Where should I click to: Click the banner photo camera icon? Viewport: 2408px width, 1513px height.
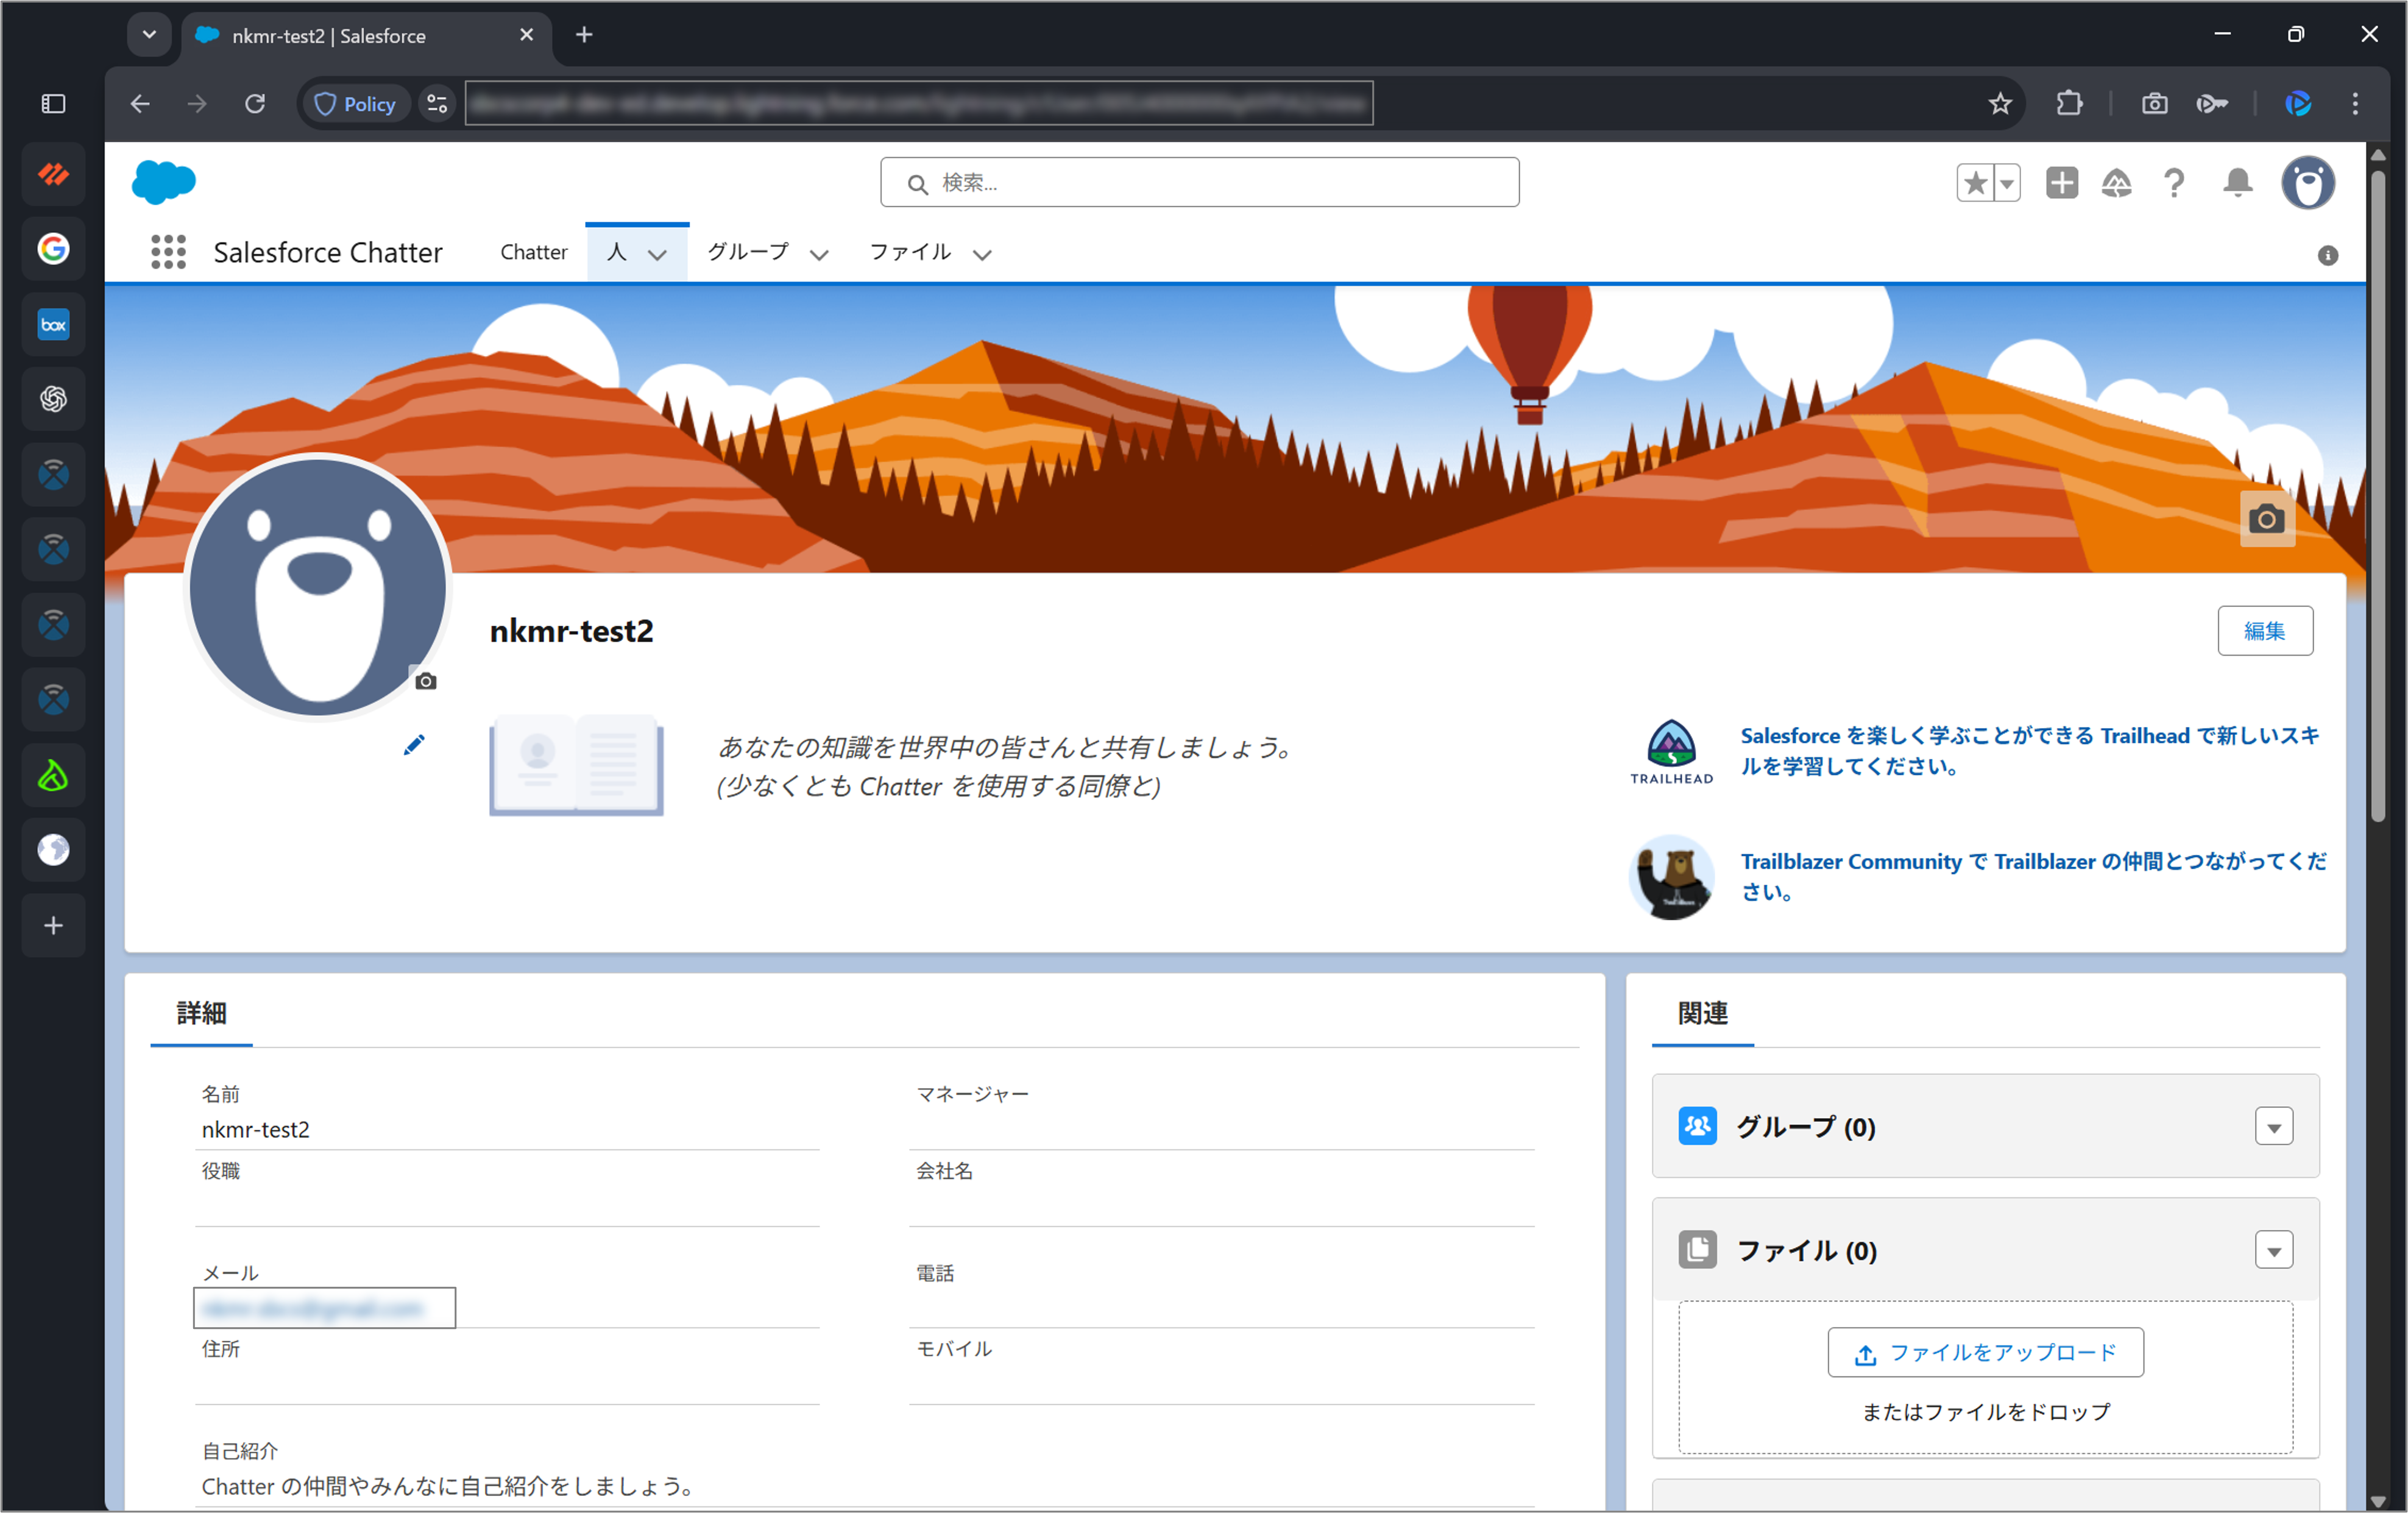(x=2266, y=519)
